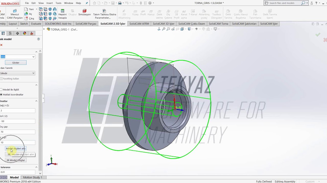Pin the menu bar with the pushpin
The image size is (327, 183).
[87, 3]
